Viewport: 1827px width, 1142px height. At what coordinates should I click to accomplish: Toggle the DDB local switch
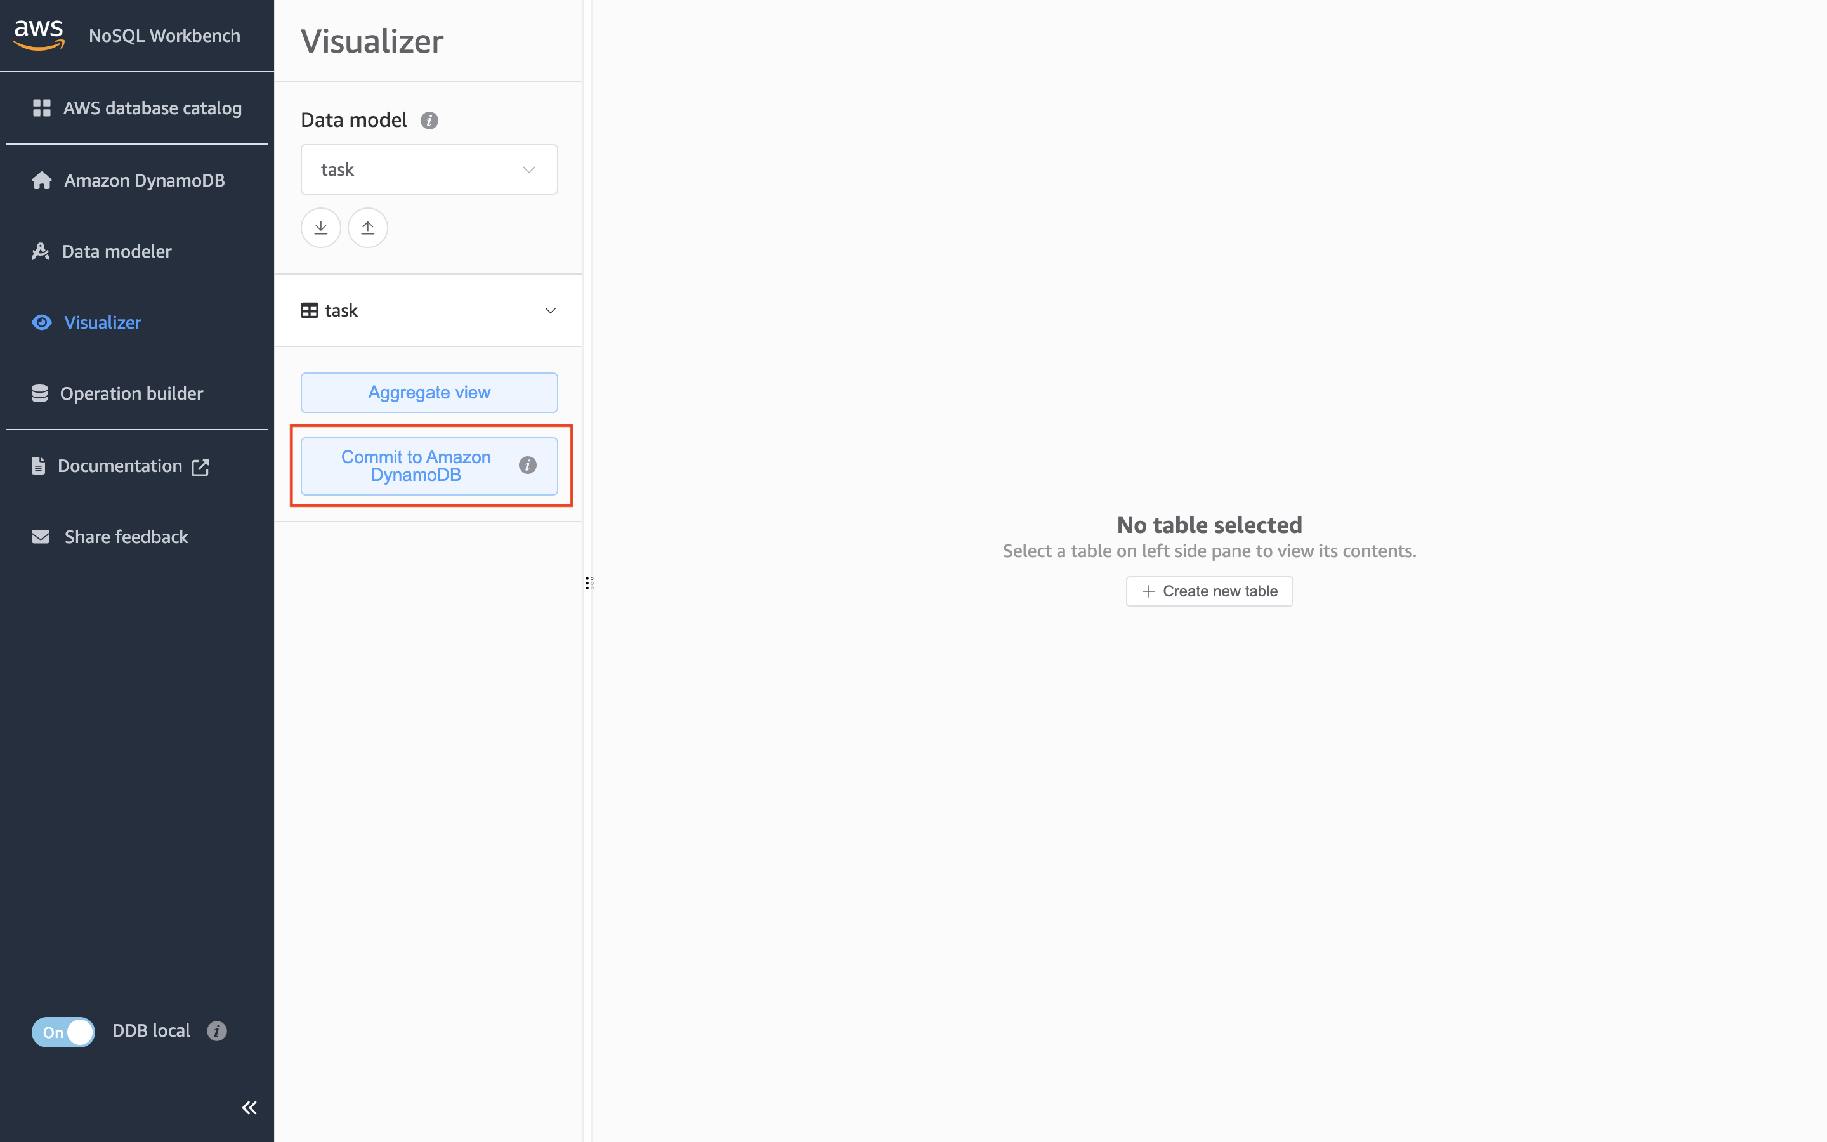63,1032
